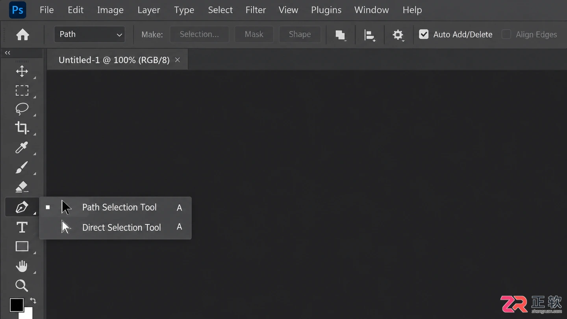Open the View menu

289,10
